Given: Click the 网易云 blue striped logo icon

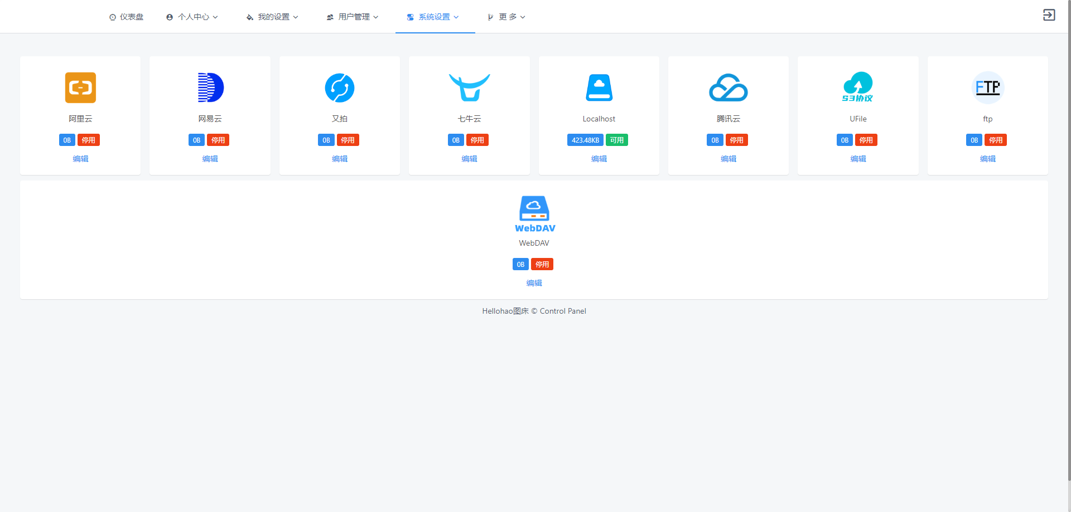Looking at the screenshot, I should (x=210, y=87).
